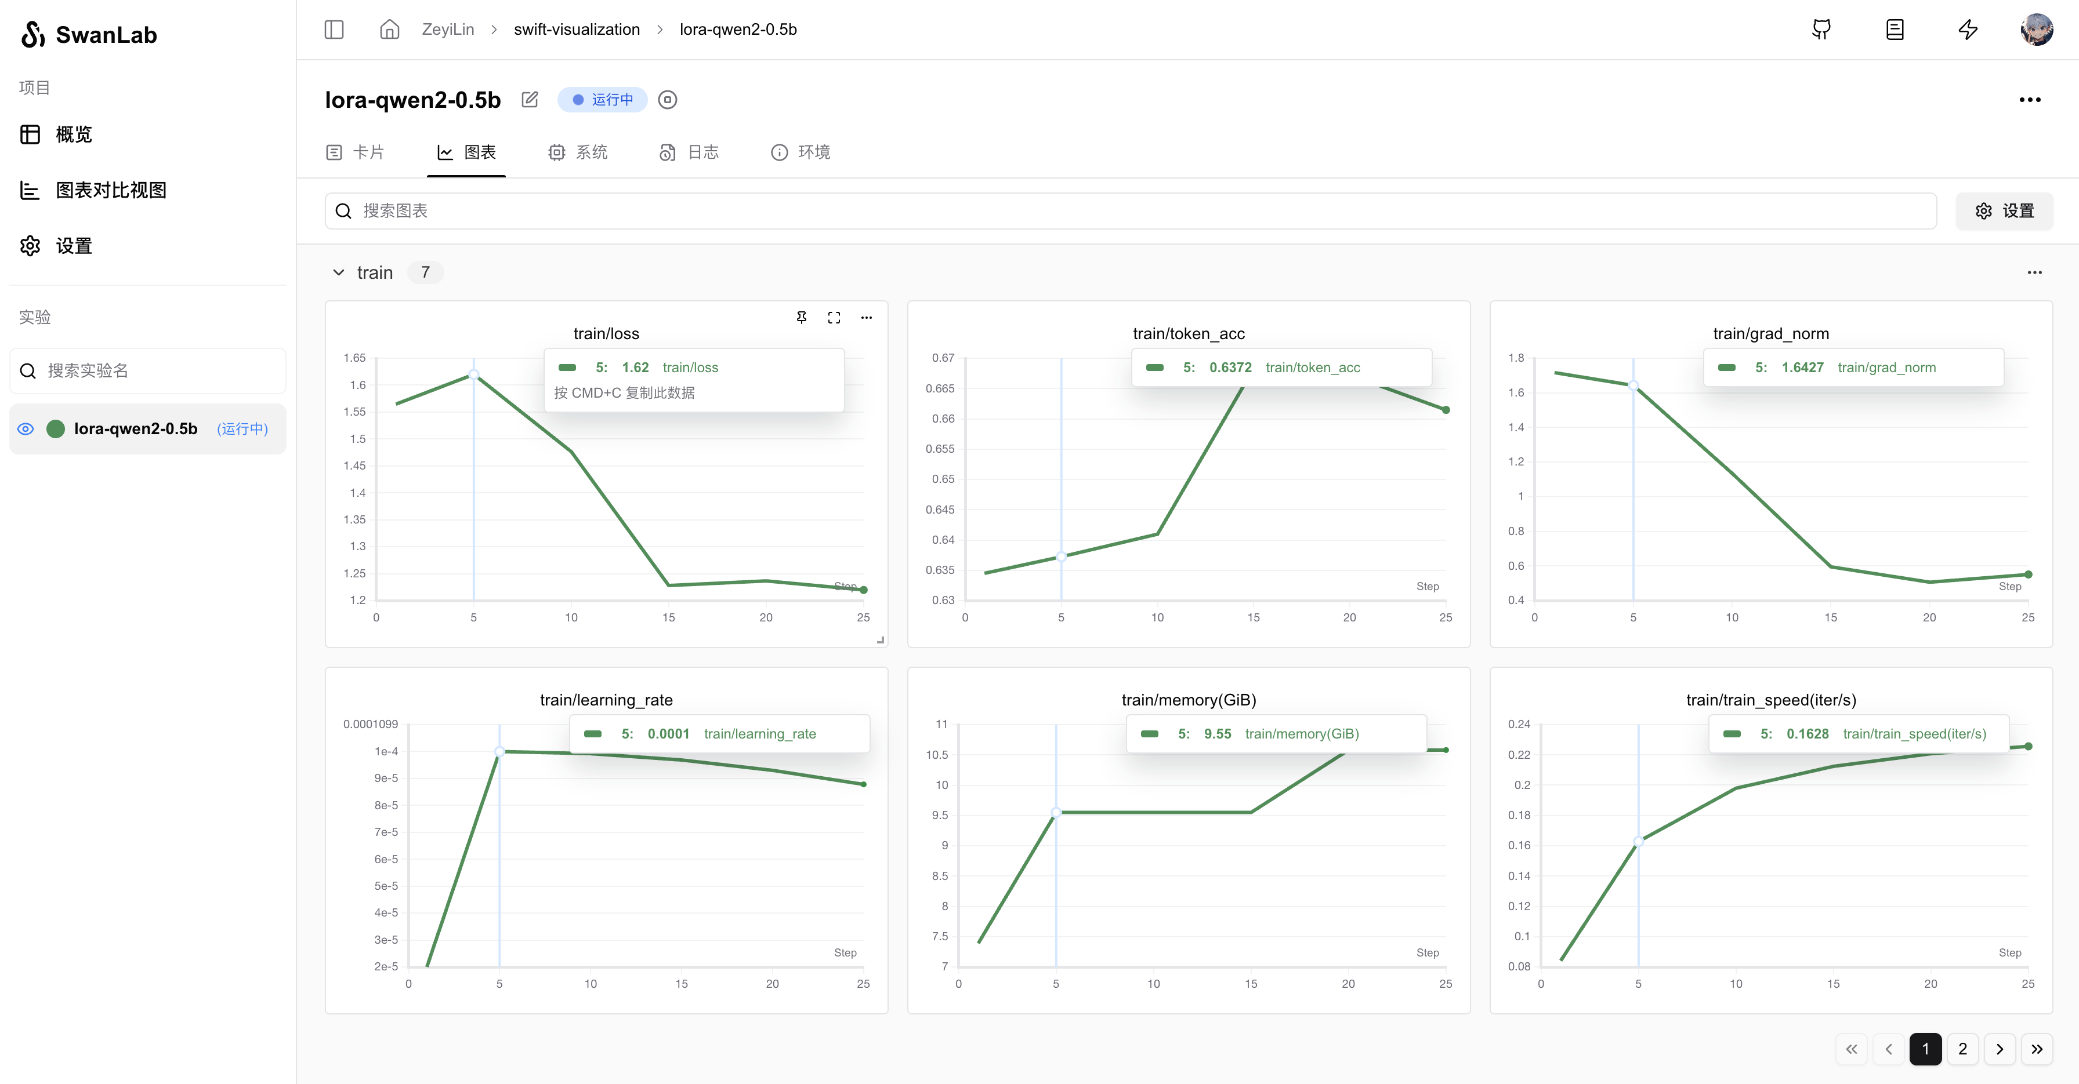
Task: Expand train/loss chart to fullscreen
Action: point(834,318)
